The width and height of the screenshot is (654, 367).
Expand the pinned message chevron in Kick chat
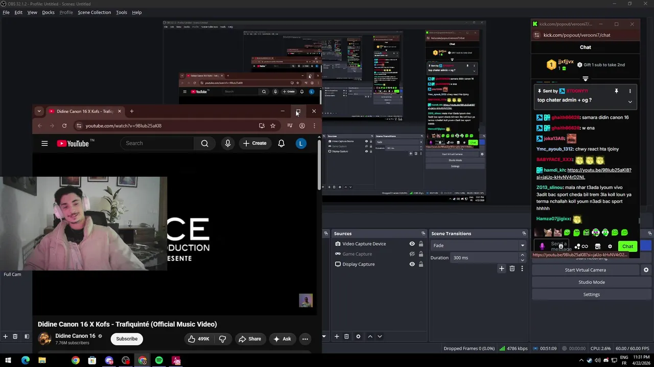point(630,101)
